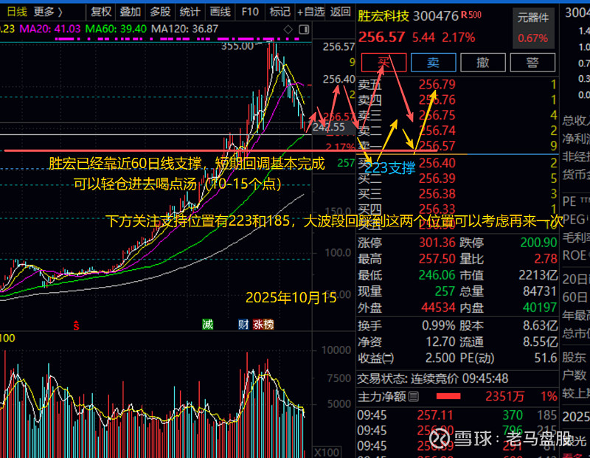The image size is (590, 458).
Task: Select the bid price 256.40
Action: [x=437, y=163]
